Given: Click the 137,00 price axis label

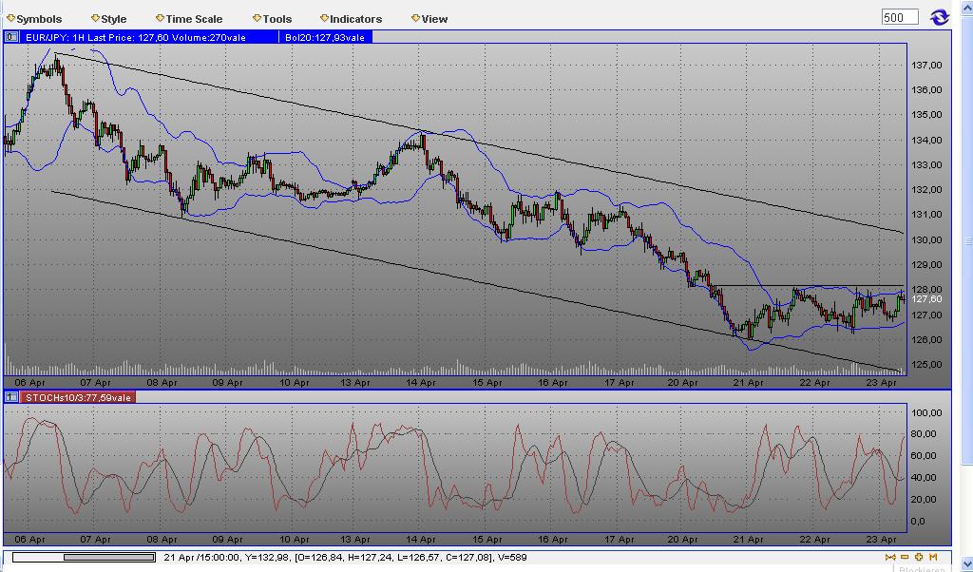Looking at the screenshot, I should [x=926, y=65].
